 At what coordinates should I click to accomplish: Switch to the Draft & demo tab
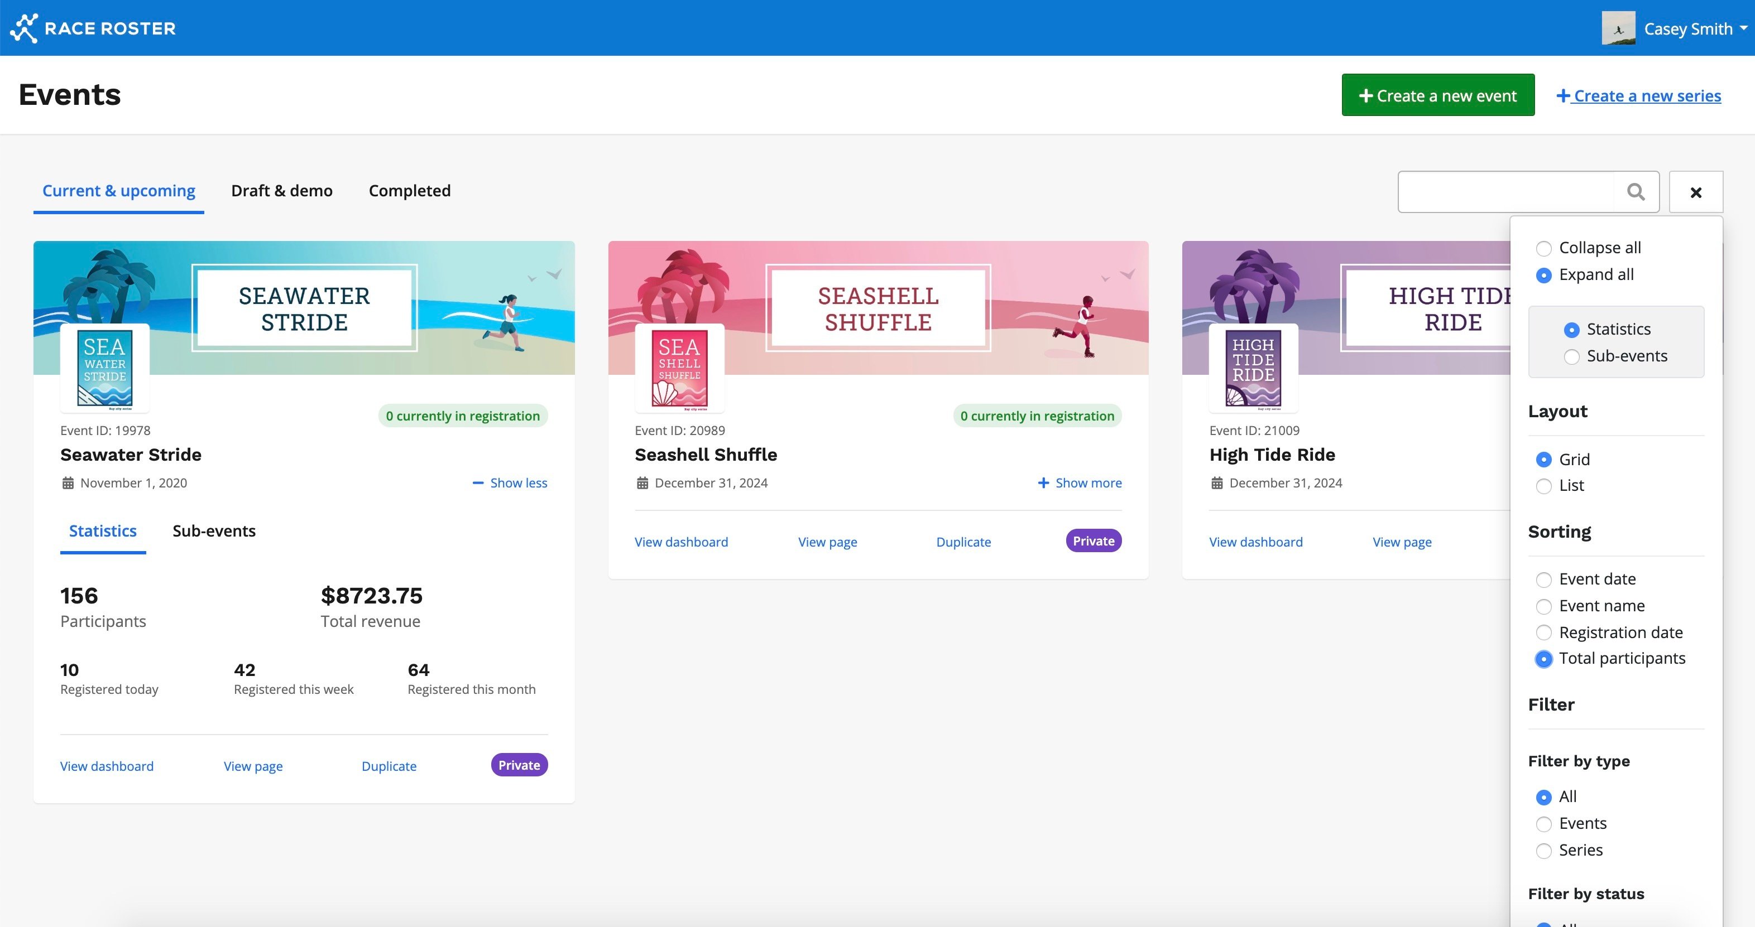281,191
